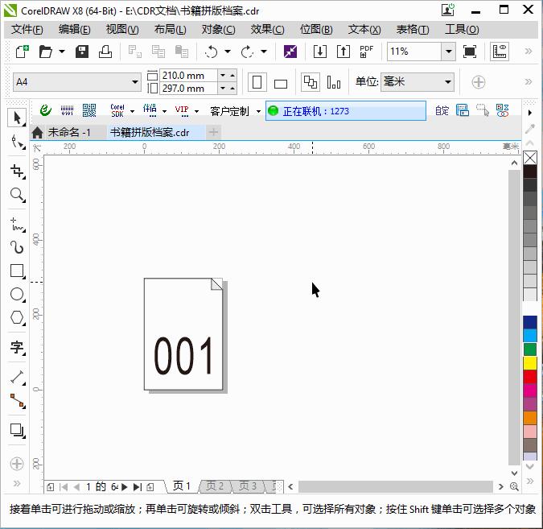Click the Import icon

[x=320, y=52]
